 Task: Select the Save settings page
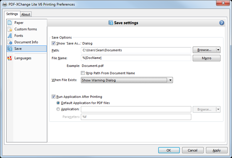tap(27, 49)
